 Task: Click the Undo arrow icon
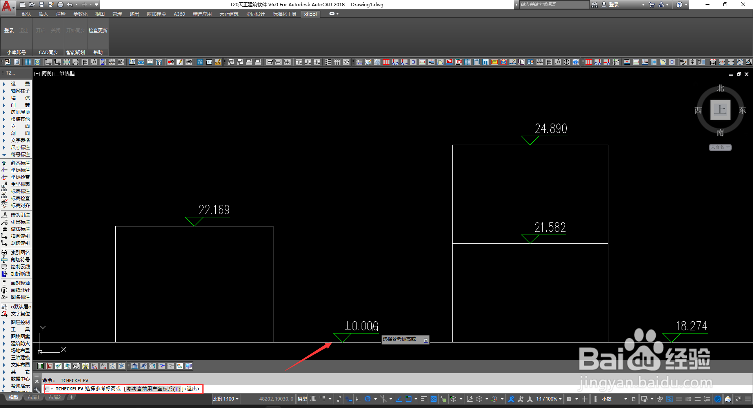[x=70, y=5]
